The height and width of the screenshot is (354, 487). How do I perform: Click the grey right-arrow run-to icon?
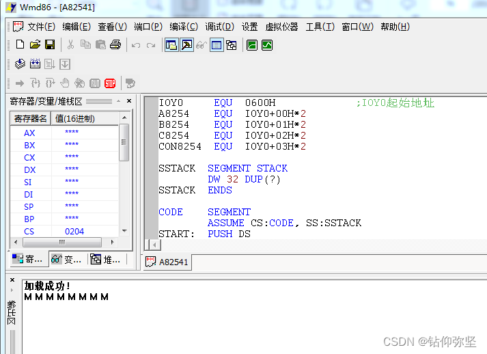coord(20,83)
